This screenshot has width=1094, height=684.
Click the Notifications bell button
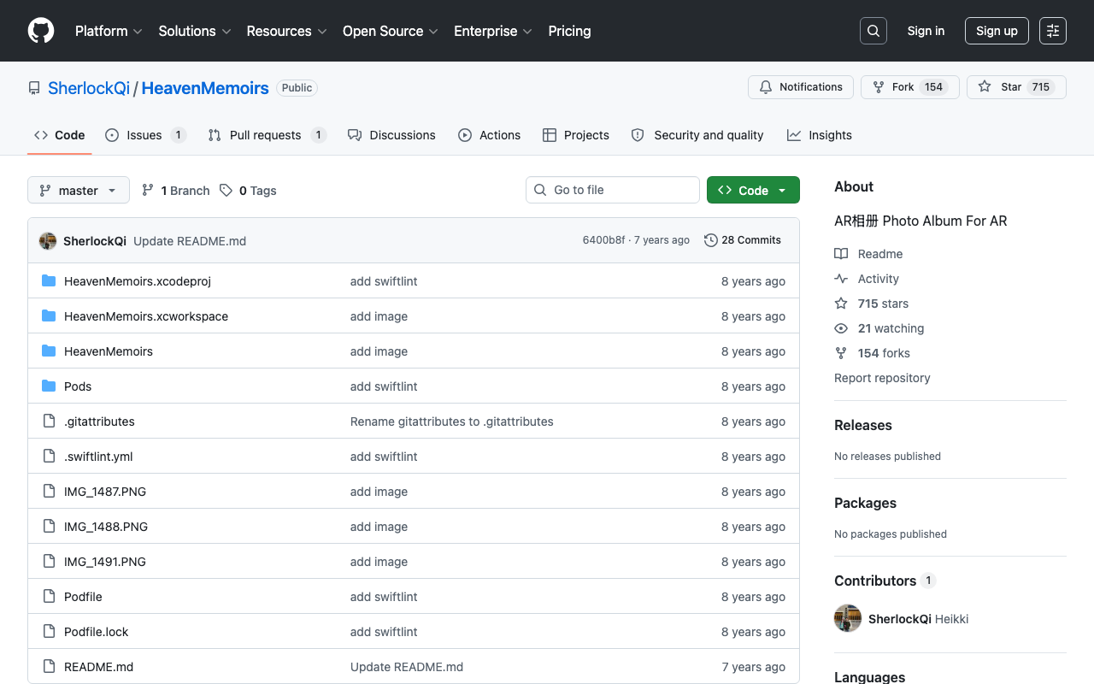click(801, 87)
